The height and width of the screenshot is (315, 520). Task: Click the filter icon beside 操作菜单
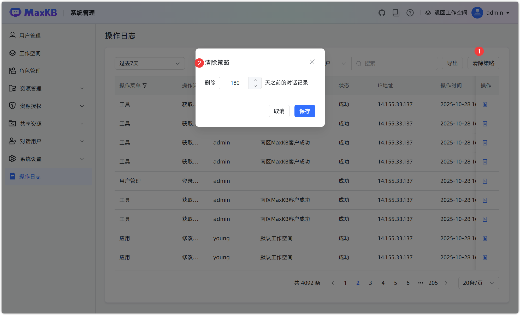[x=145, y=86]
